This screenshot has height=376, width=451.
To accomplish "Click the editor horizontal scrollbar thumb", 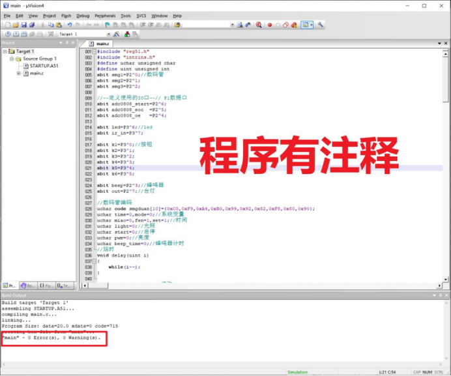I will click(x=98, y=285).
